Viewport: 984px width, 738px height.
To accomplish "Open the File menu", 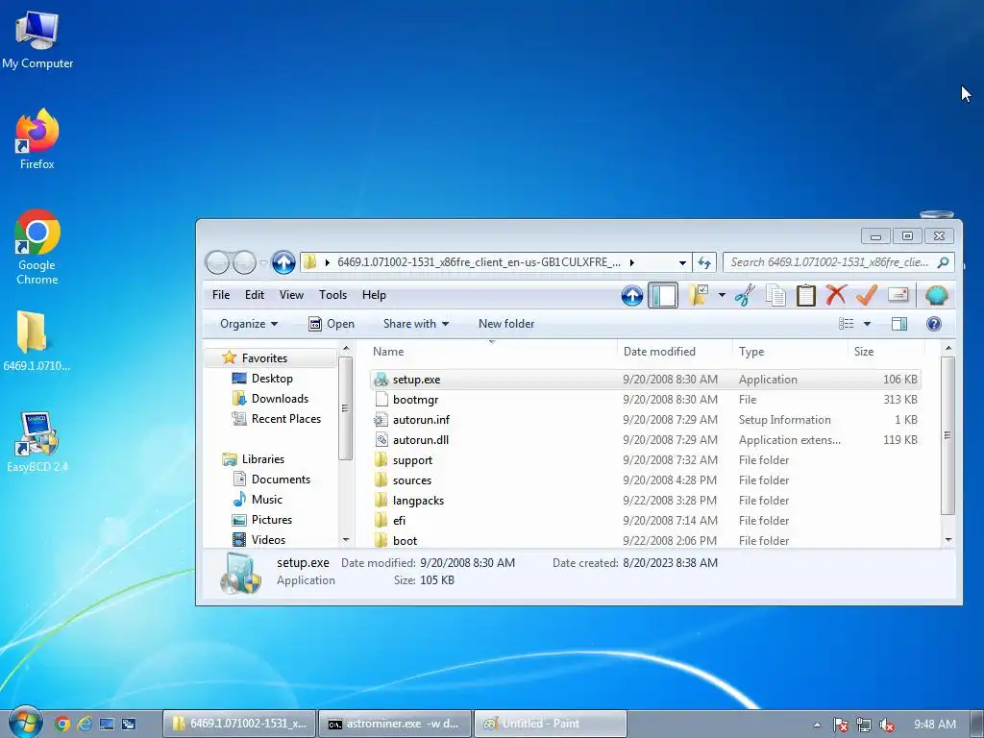I will [221, 295].
